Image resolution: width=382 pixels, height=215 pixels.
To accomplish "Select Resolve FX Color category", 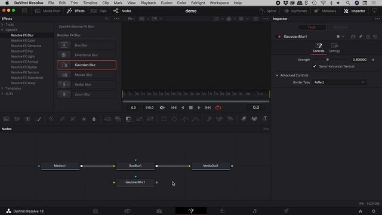I will click(23, 41).
